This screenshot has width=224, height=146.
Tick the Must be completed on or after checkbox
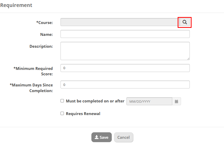coord(62,101)
